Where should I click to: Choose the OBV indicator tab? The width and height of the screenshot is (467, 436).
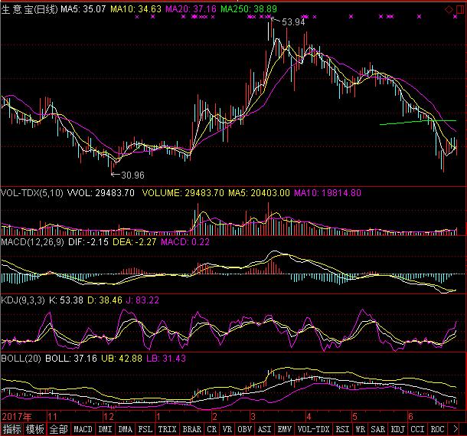[244, 429]
